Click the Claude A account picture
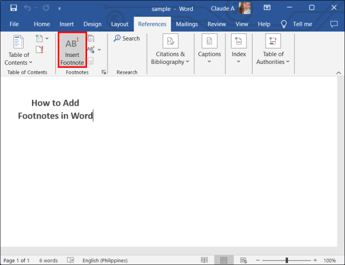 point(244,8)
